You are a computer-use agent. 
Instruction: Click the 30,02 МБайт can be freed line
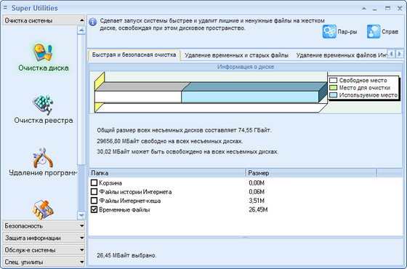click(x=188, y=152)
